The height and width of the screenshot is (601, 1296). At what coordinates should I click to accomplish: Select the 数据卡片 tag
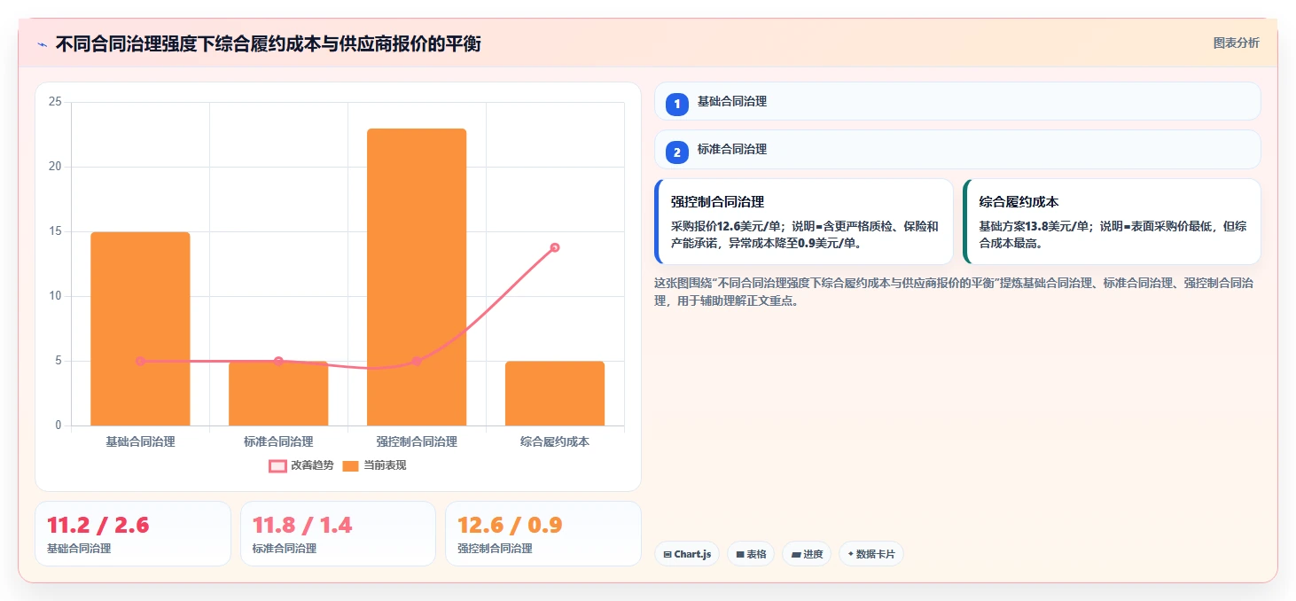871,554
